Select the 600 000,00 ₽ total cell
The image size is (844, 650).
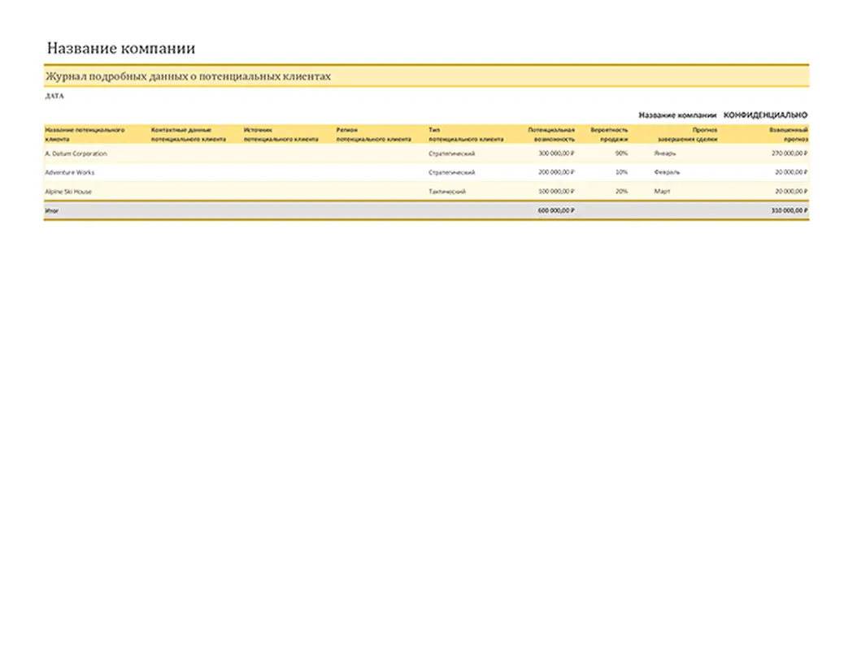556,210
